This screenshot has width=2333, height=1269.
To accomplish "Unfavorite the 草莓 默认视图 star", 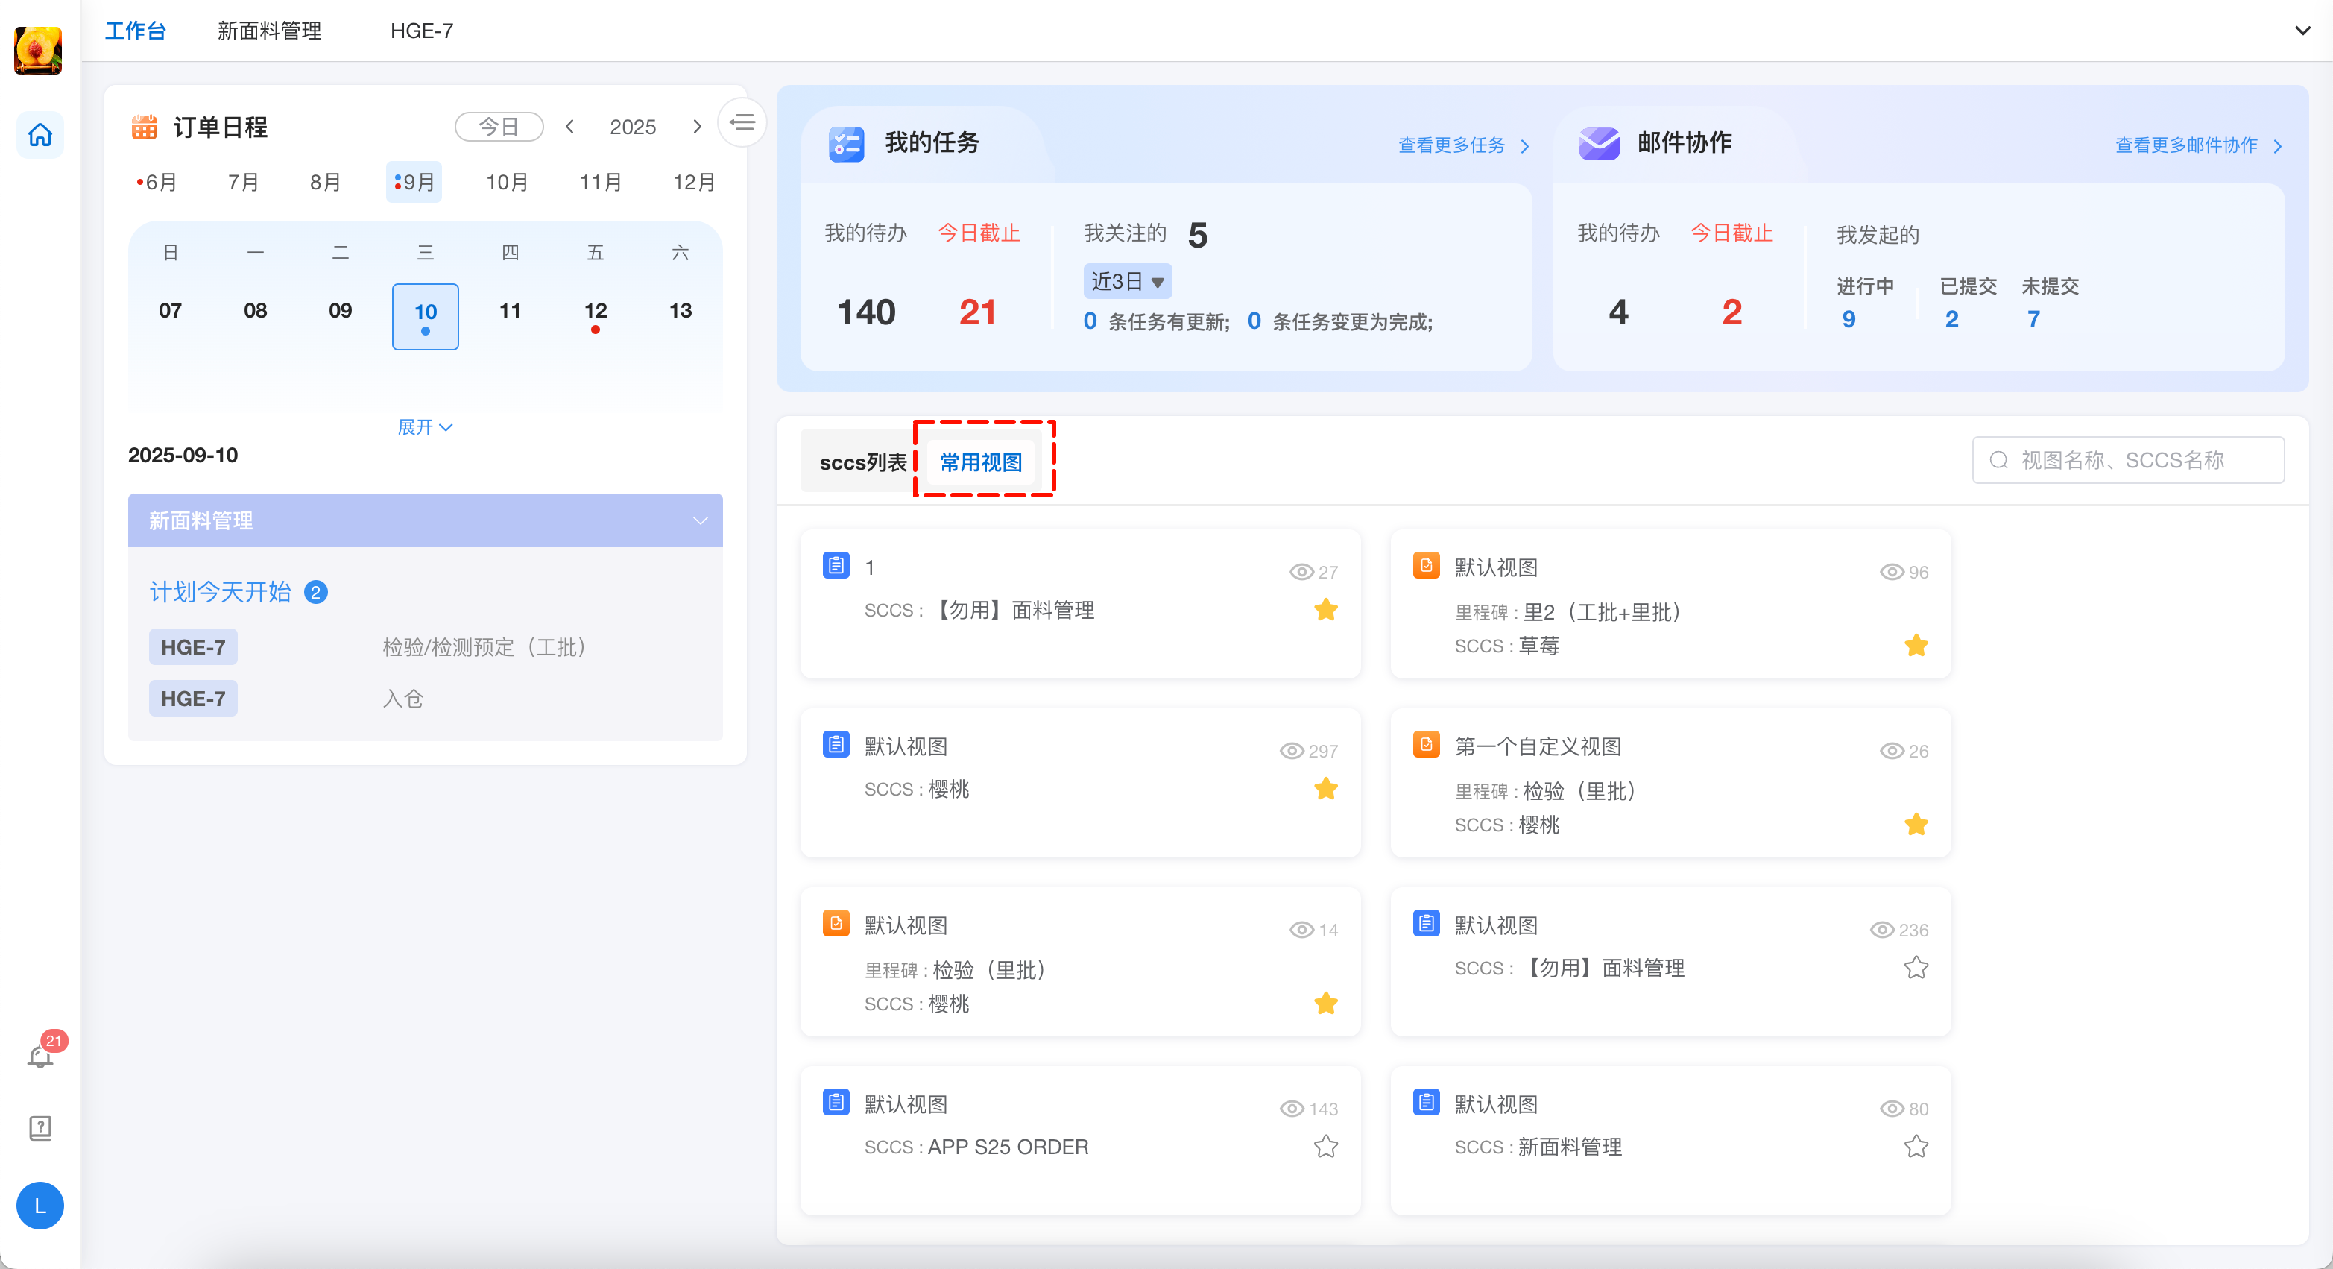I will (1916, 646).
